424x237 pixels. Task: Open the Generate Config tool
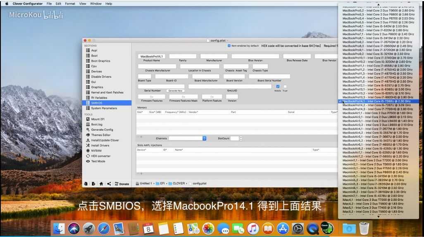(x=102, y=130)
